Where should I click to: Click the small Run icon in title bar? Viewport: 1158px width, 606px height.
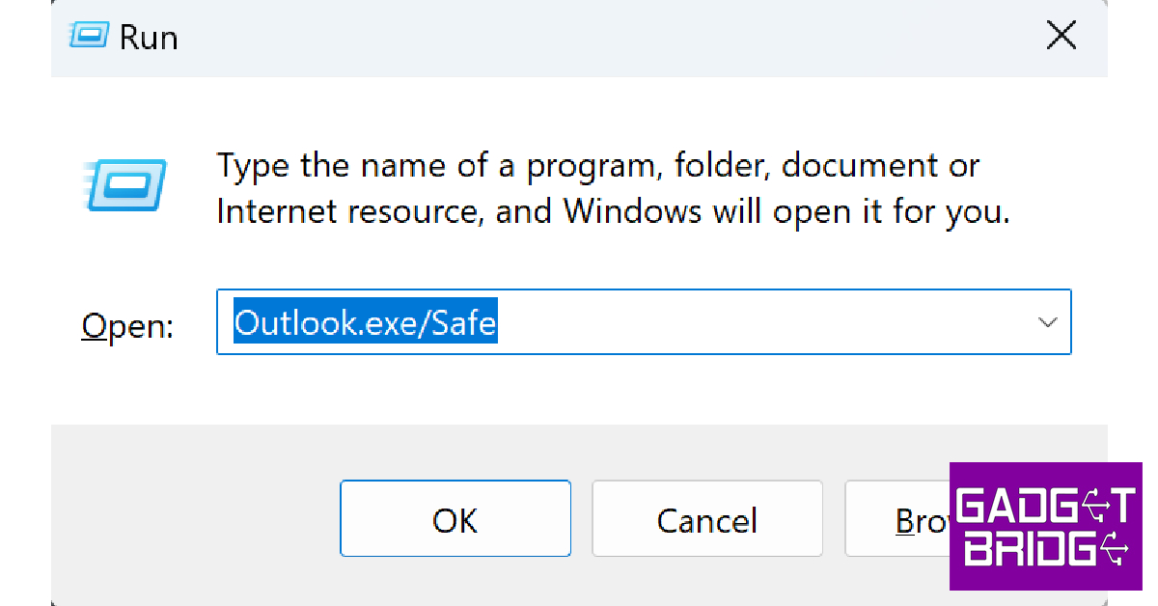(x=88, y=37)
